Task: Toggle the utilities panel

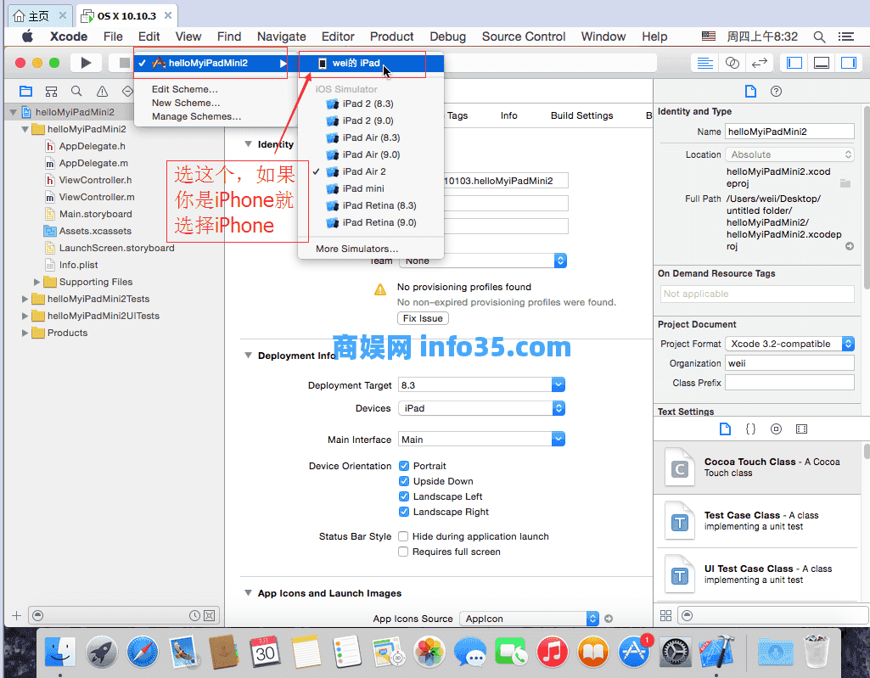Action: tap(849, 63)
